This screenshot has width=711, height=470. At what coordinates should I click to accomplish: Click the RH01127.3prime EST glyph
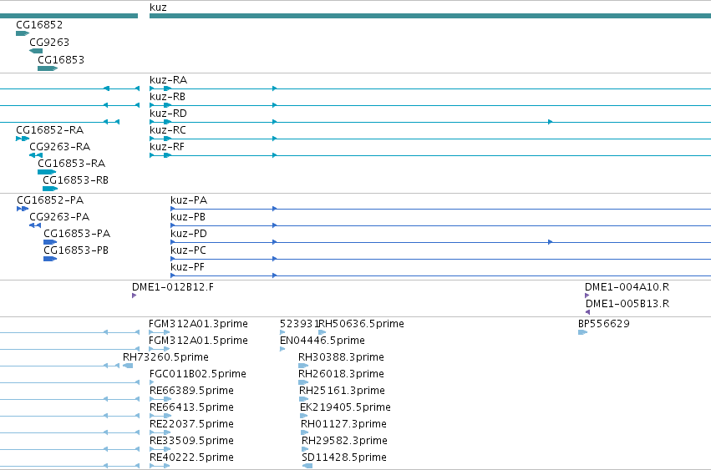tap(305, 432)
